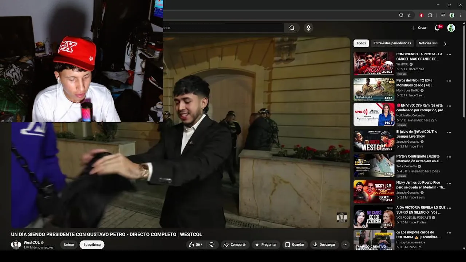Click the Preguntar button

(265, 245)
